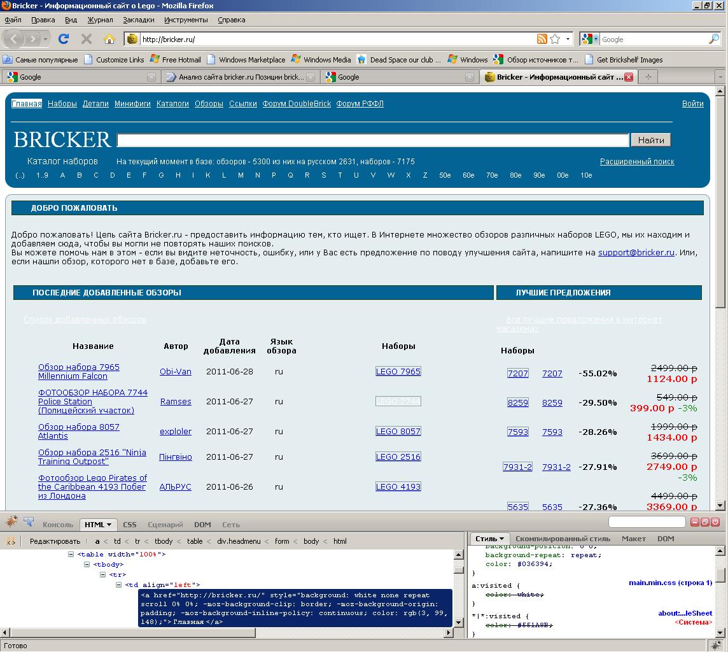The height and width of the screenshot is (652, 728).
Task: Reload the page with the refresh icon
Action: point(64,39)
